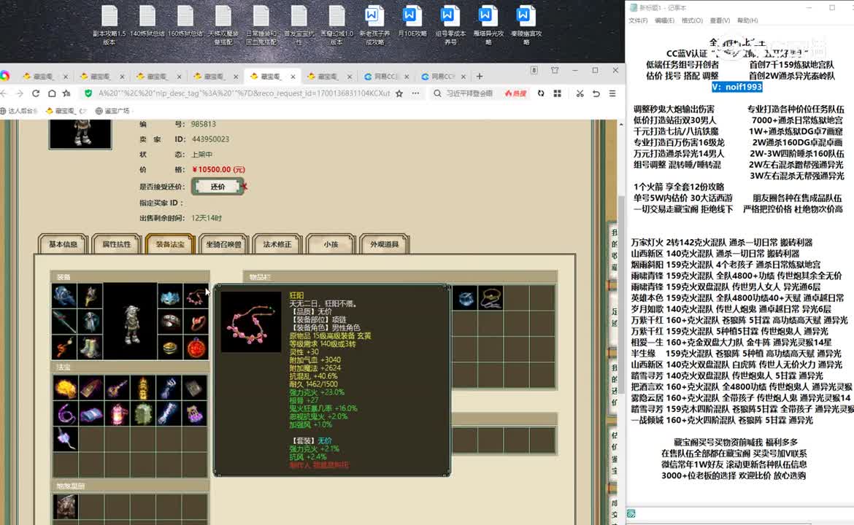Select the purple whip treasure icon
854x525 pixels.
[x=65, y=413]
